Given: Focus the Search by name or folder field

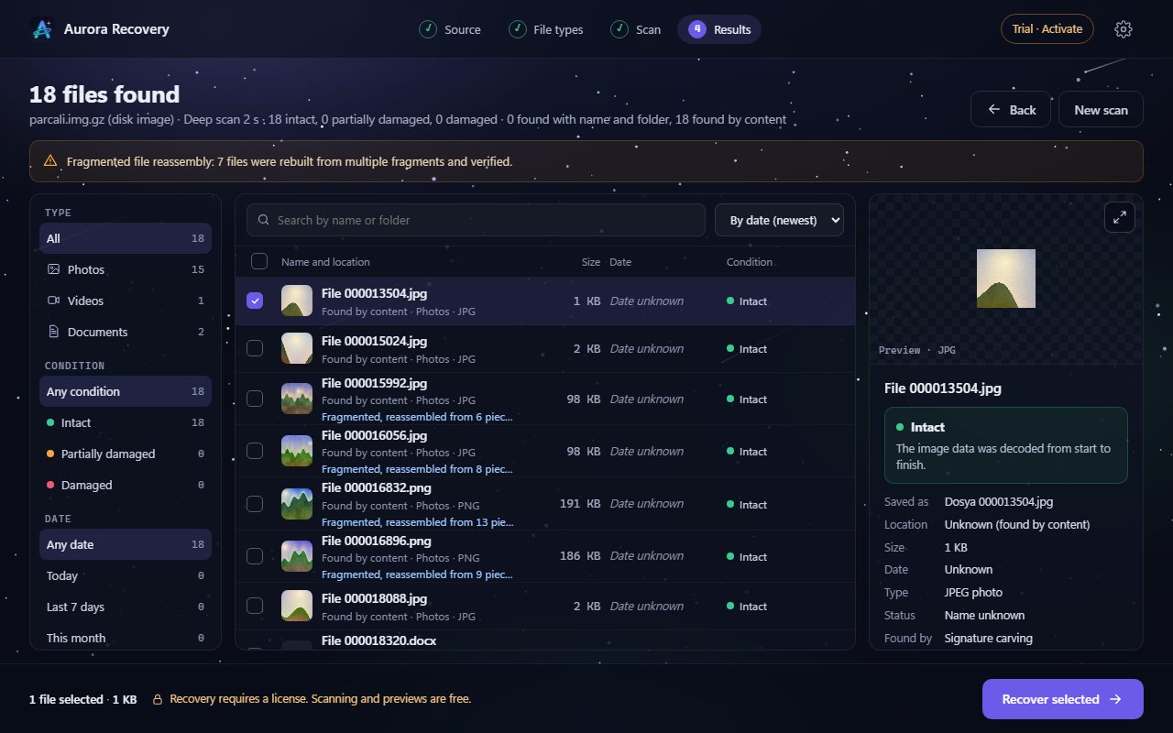Looking at the screenshot, I should point(476,220).
